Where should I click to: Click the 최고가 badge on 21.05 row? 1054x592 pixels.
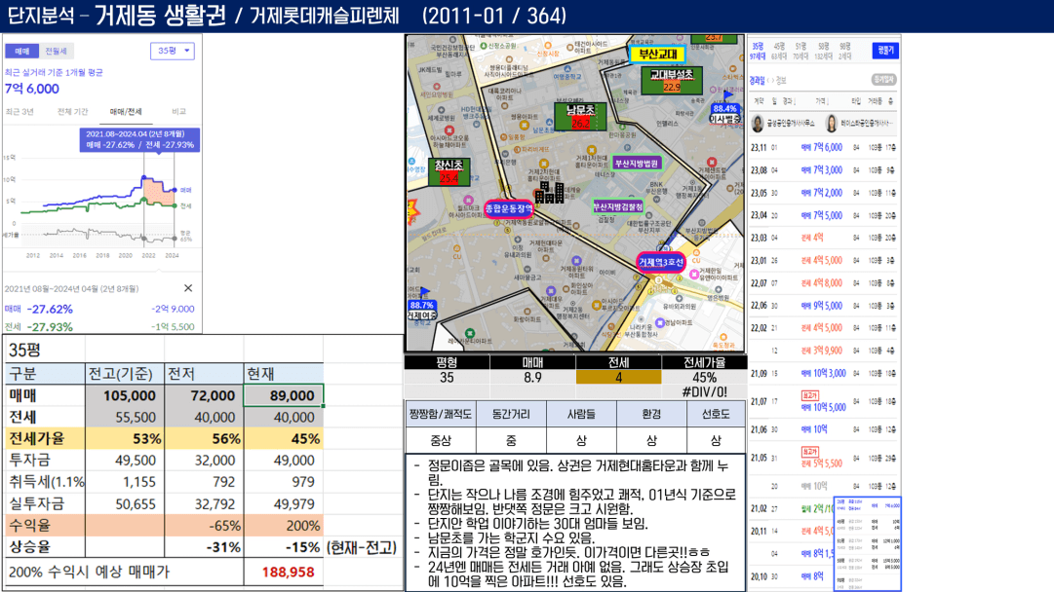pyautogui.click(x=810, y=452)
